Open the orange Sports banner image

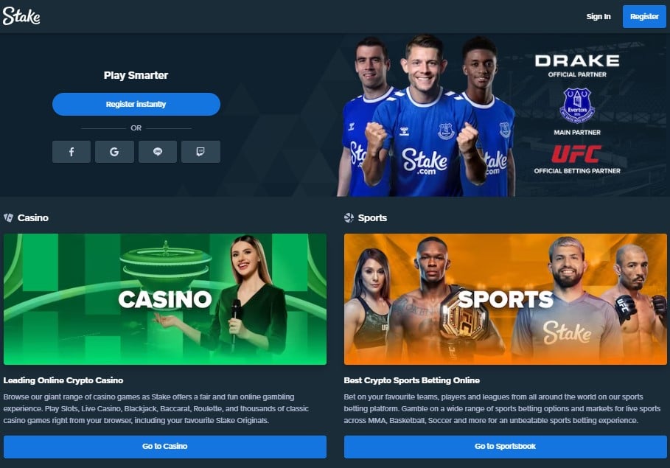pyautogui.click(x=505, y=299)
